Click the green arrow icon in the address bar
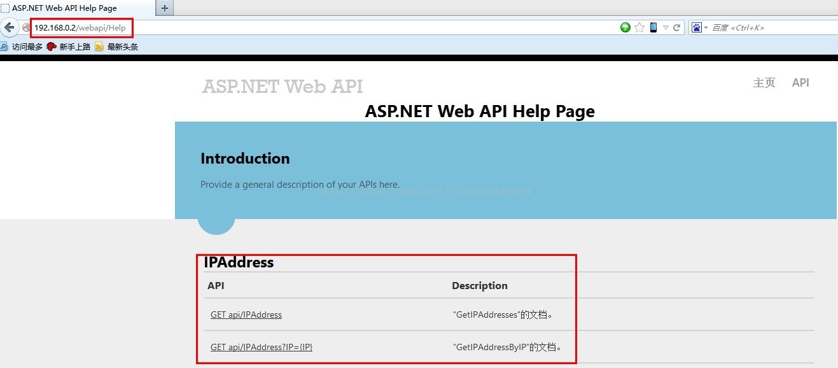This screenshot has width=838, height=368. [x=625, y=27]
